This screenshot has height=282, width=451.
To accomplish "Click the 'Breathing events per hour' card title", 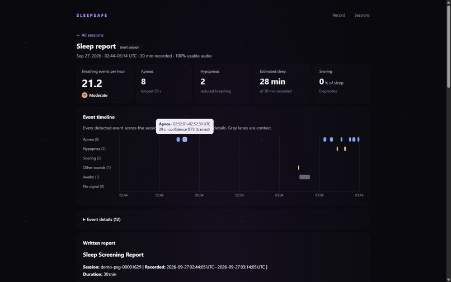I will tap(104, 72).
